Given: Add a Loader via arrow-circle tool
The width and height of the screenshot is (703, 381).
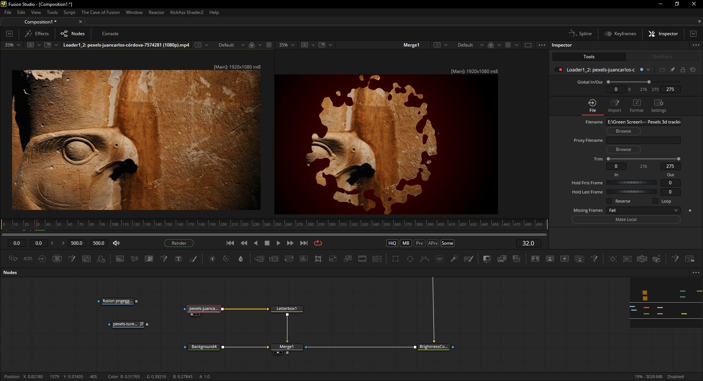Looking at the screenshot, I should coord(42,259).
